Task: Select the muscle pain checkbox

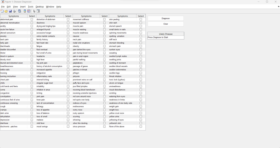Action: point(104,26)
